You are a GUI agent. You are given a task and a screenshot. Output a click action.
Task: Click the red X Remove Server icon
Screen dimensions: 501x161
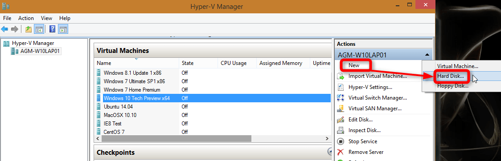tap(341, 152)
